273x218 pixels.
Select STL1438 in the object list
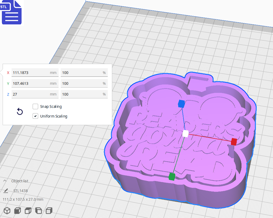pos(20,191)
